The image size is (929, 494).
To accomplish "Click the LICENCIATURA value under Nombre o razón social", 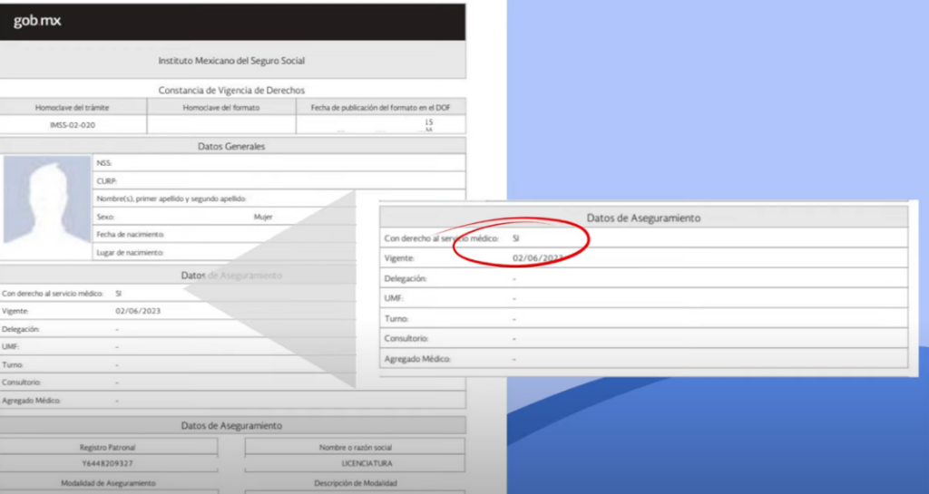I will pyautogui.click(x=354, y=463).
